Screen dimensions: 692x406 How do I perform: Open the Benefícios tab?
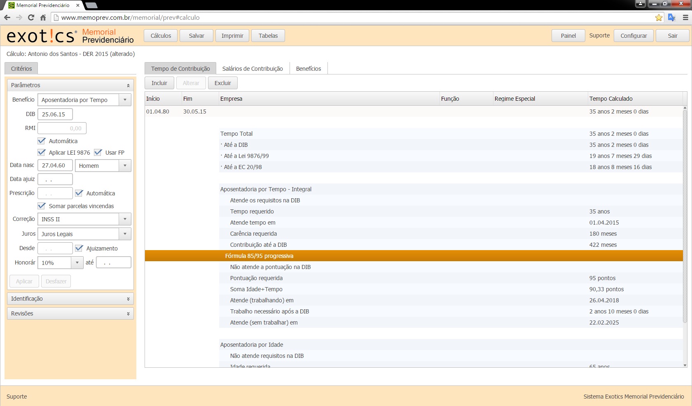coord(308,69)
